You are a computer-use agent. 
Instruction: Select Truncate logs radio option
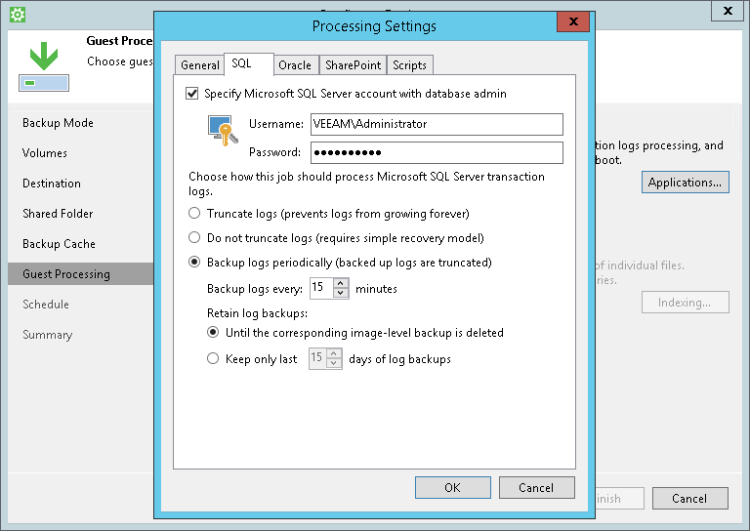(194, 213)
